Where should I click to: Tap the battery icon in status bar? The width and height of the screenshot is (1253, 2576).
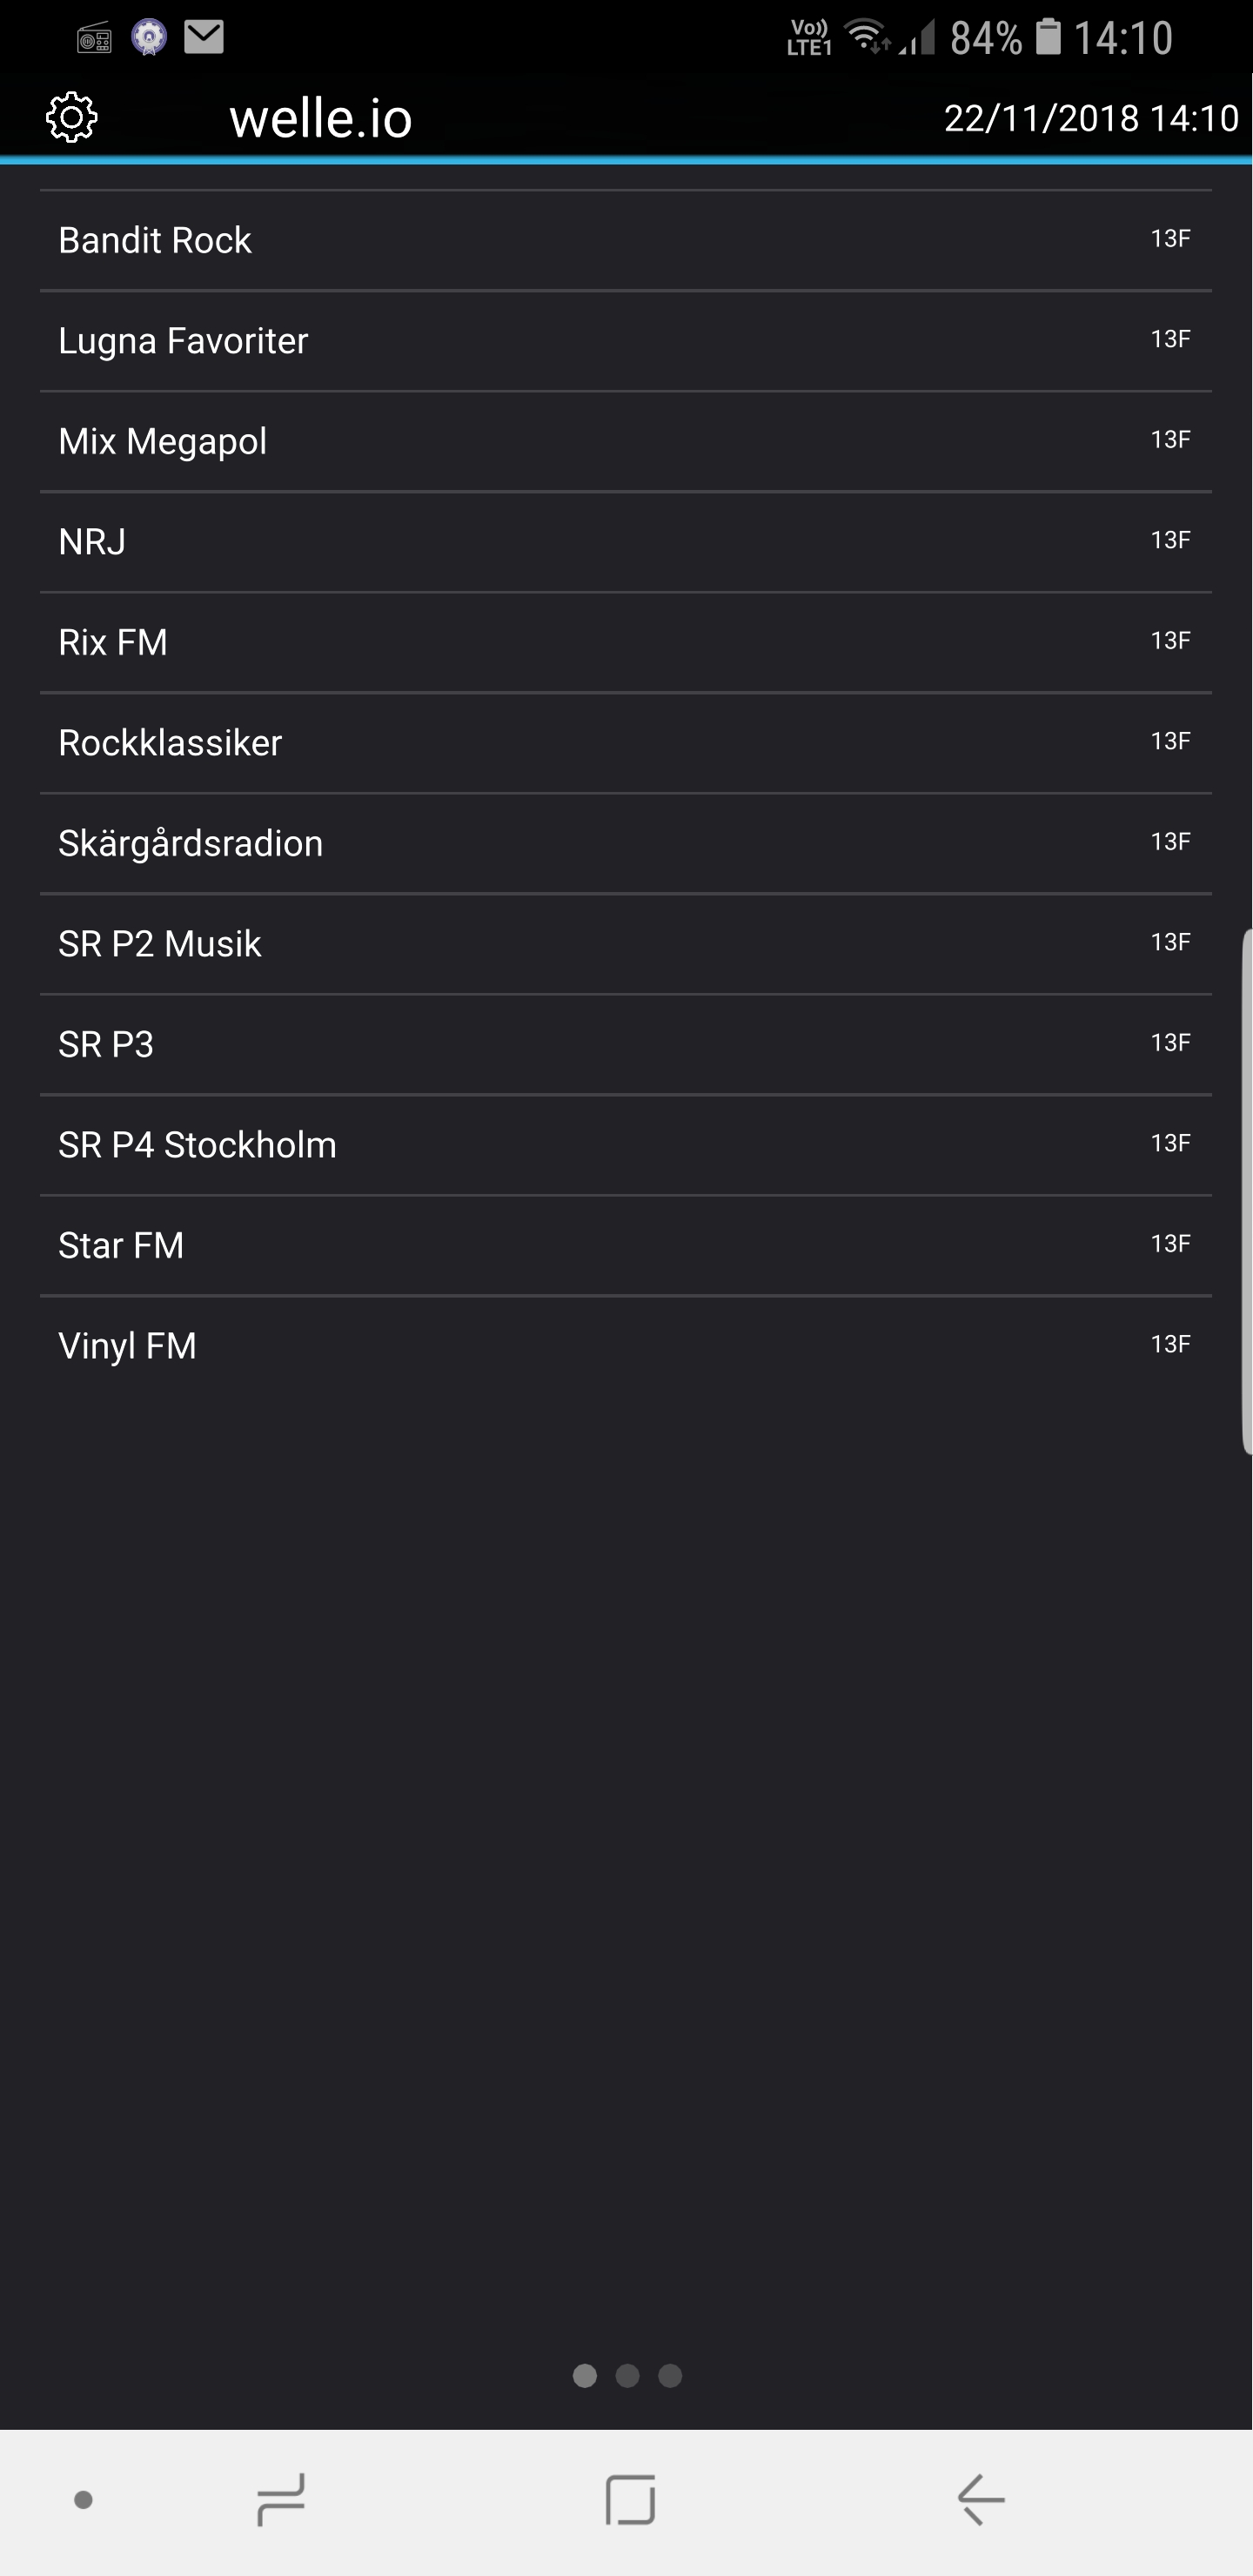(x=1047, y=37)
